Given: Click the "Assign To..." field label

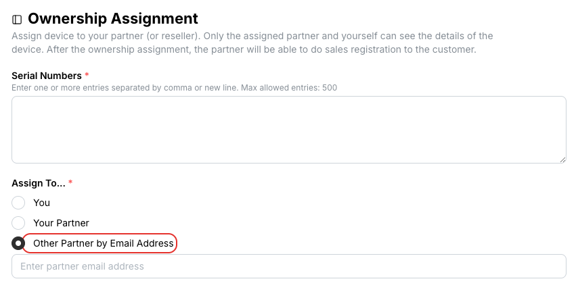Looking at the screenshot, I should point(39,183).
